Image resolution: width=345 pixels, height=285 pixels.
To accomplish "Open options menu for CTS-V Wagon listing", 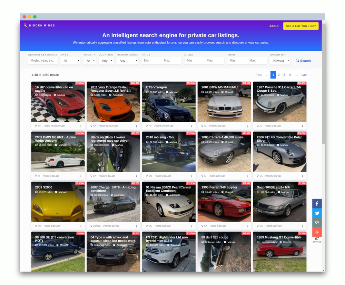I will [x=192, y=126].
